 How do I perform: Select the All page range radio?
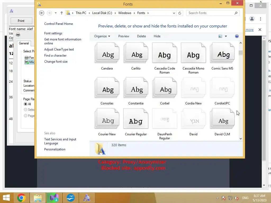[x=26, y=104]
